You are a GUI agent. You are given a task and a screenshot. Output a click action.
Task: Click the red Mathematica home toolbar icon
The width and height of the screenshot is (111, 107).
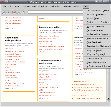pos(15,12)
